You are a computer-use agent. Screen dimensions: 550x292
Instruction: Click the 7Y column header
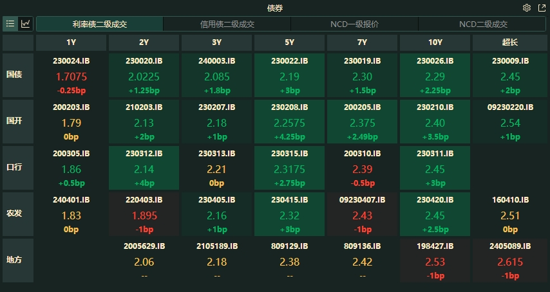(x=363, y=42)
